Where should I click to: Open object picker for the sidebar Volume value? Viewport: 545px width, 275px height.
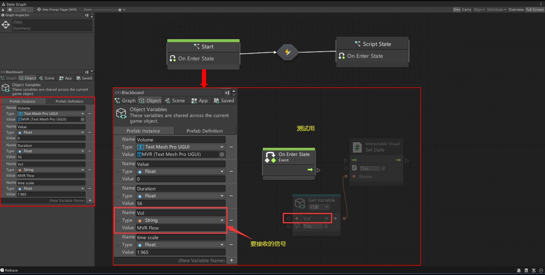pyautogui.click(x=83, y=120)
